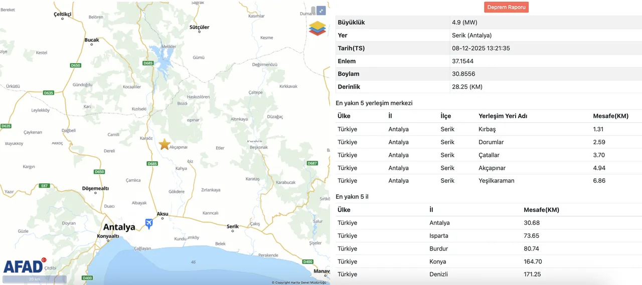
Task: Click the Denizli province row name
Action: [439, 274]
